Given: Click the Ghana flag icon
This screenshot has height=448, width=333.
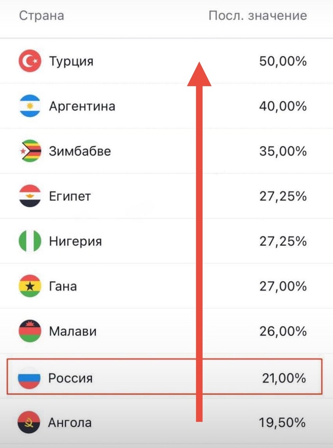Looking at the screenshot, I should 30,286.
